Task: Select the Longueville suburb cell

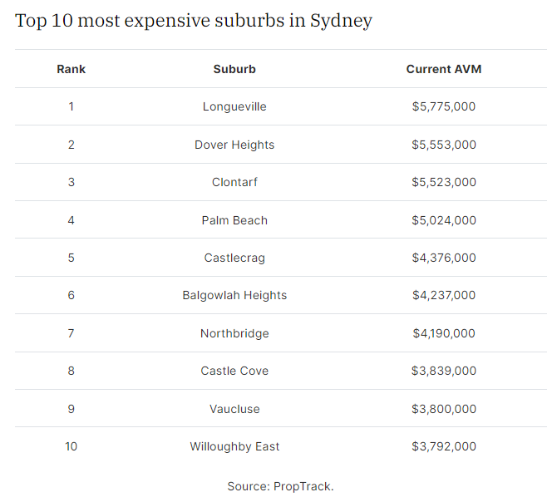Action: click(x=234, y=106)
